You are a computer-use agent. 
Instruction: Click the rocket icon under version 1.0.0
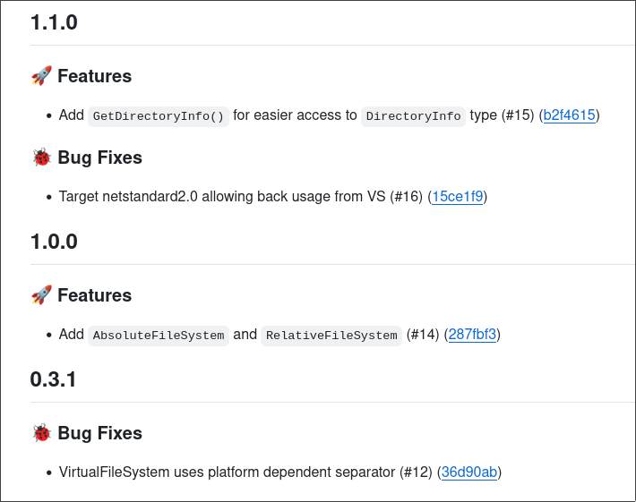click(x=41, y=295)
